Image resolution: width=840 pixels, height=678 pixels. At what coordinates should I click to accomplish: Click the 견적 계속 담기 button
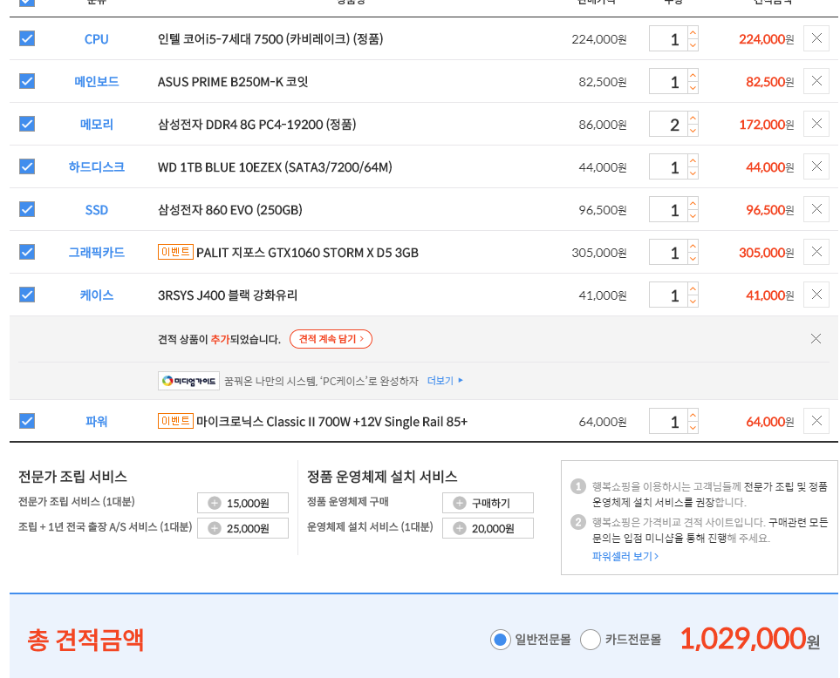[x=331, y=339]
